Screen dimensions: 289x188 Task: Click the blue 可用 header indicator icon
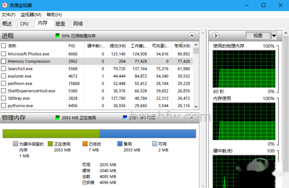pyautogui.click(x=125, y=118)
